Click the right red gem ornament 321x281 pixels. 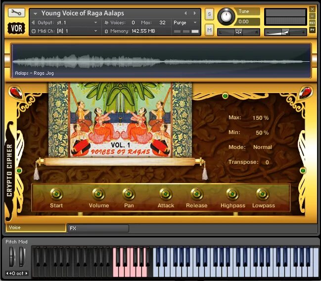pyautogui.click(x=306, y=93)
